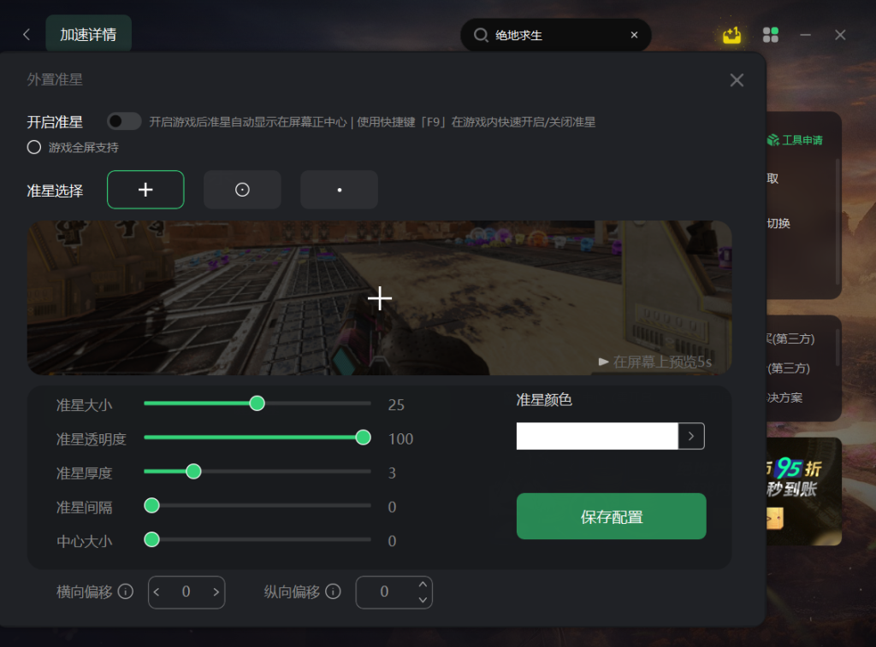This screenshot has height=647, width=876.
Task: Close the 外置准星 dialog
Action: pos(737,80)
